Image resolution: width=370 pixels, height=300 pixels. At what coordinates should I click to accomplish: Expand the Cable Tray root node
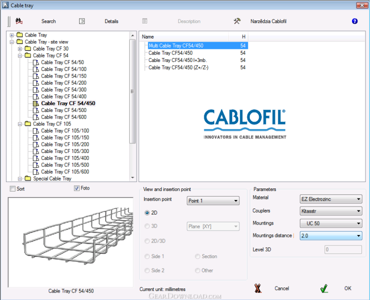(x=12, y=35)
